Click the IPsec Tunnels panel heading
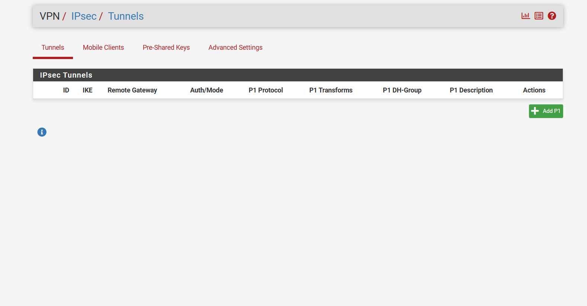The width and height of the screenshot is (587, 306). pyautogui.click(x=66, y=75)
